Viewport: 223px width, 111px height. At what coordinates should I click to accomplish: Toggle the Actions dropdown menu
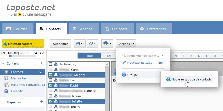click(x=126, y=44)
